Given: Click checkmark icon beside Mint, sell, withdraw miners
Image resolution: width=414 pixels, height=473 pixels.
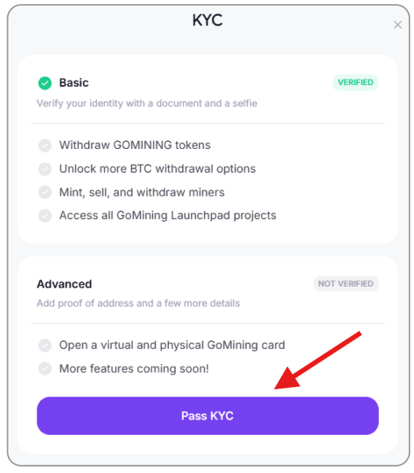Looking at the screenshot, I should (45, 193).
